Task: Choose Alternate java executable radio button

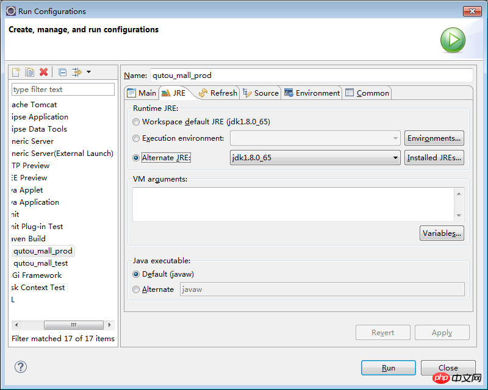Action: coord(136,289)
